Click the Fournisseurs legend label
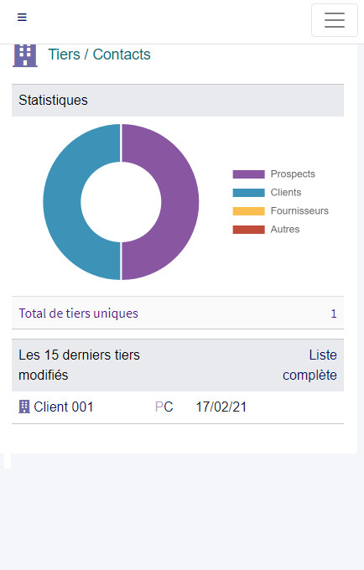The image size is (364, 570). (x=299, y=211)
